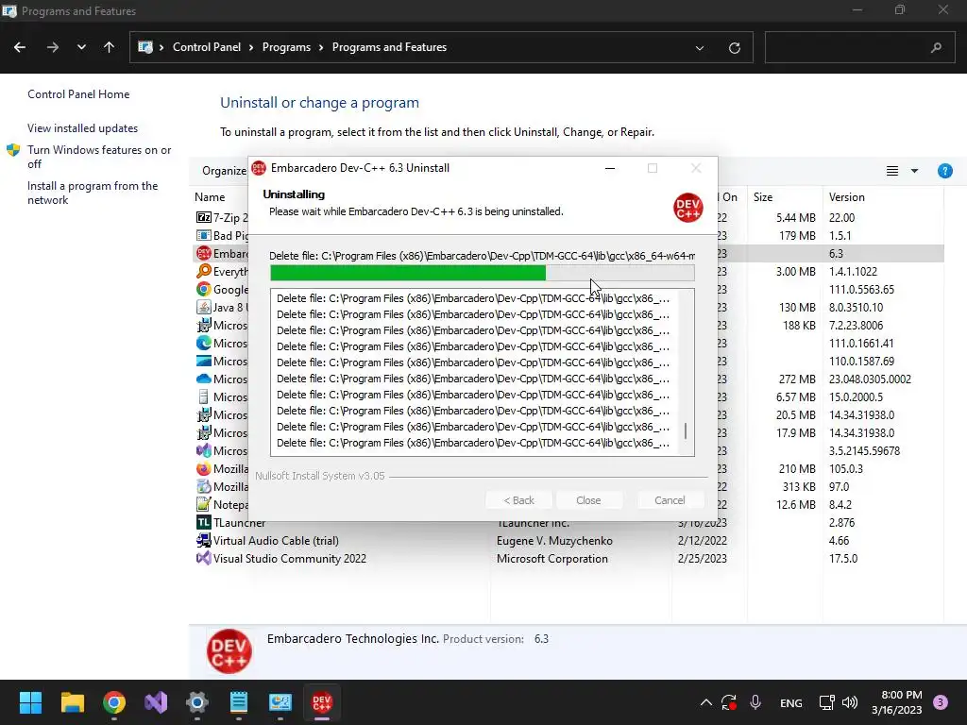The image size is (967, 725).
Task: Open Install a program from the network
Action: pyautogui.click(x=93, y=193)
